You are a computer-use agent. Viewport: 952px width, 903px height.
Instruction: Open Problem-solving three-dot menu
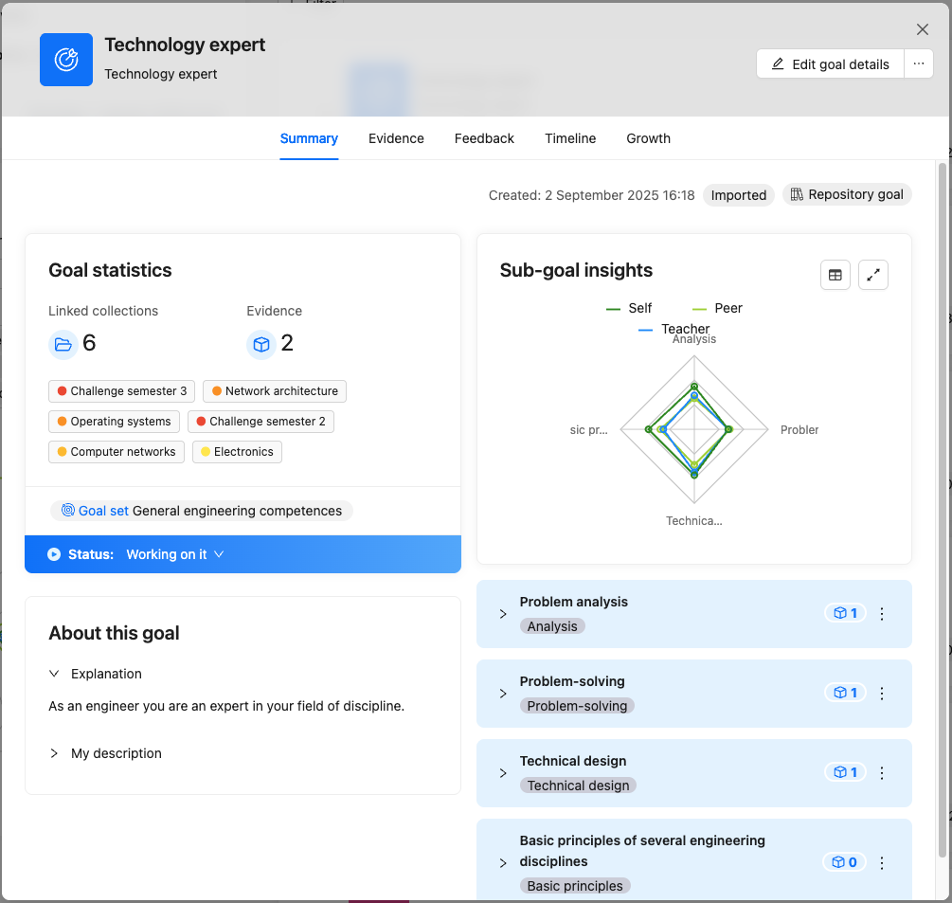pyautogui.click(x=882, y=694)
